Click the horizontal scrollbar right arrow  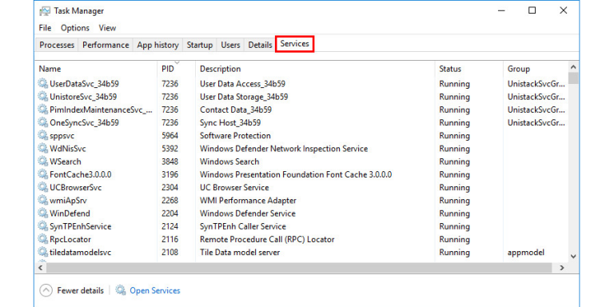(x=562, y=268)
